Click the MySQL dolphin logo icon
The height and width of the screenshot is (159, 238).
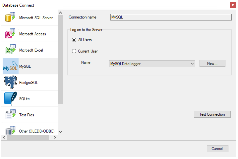(x=11, y=66)
